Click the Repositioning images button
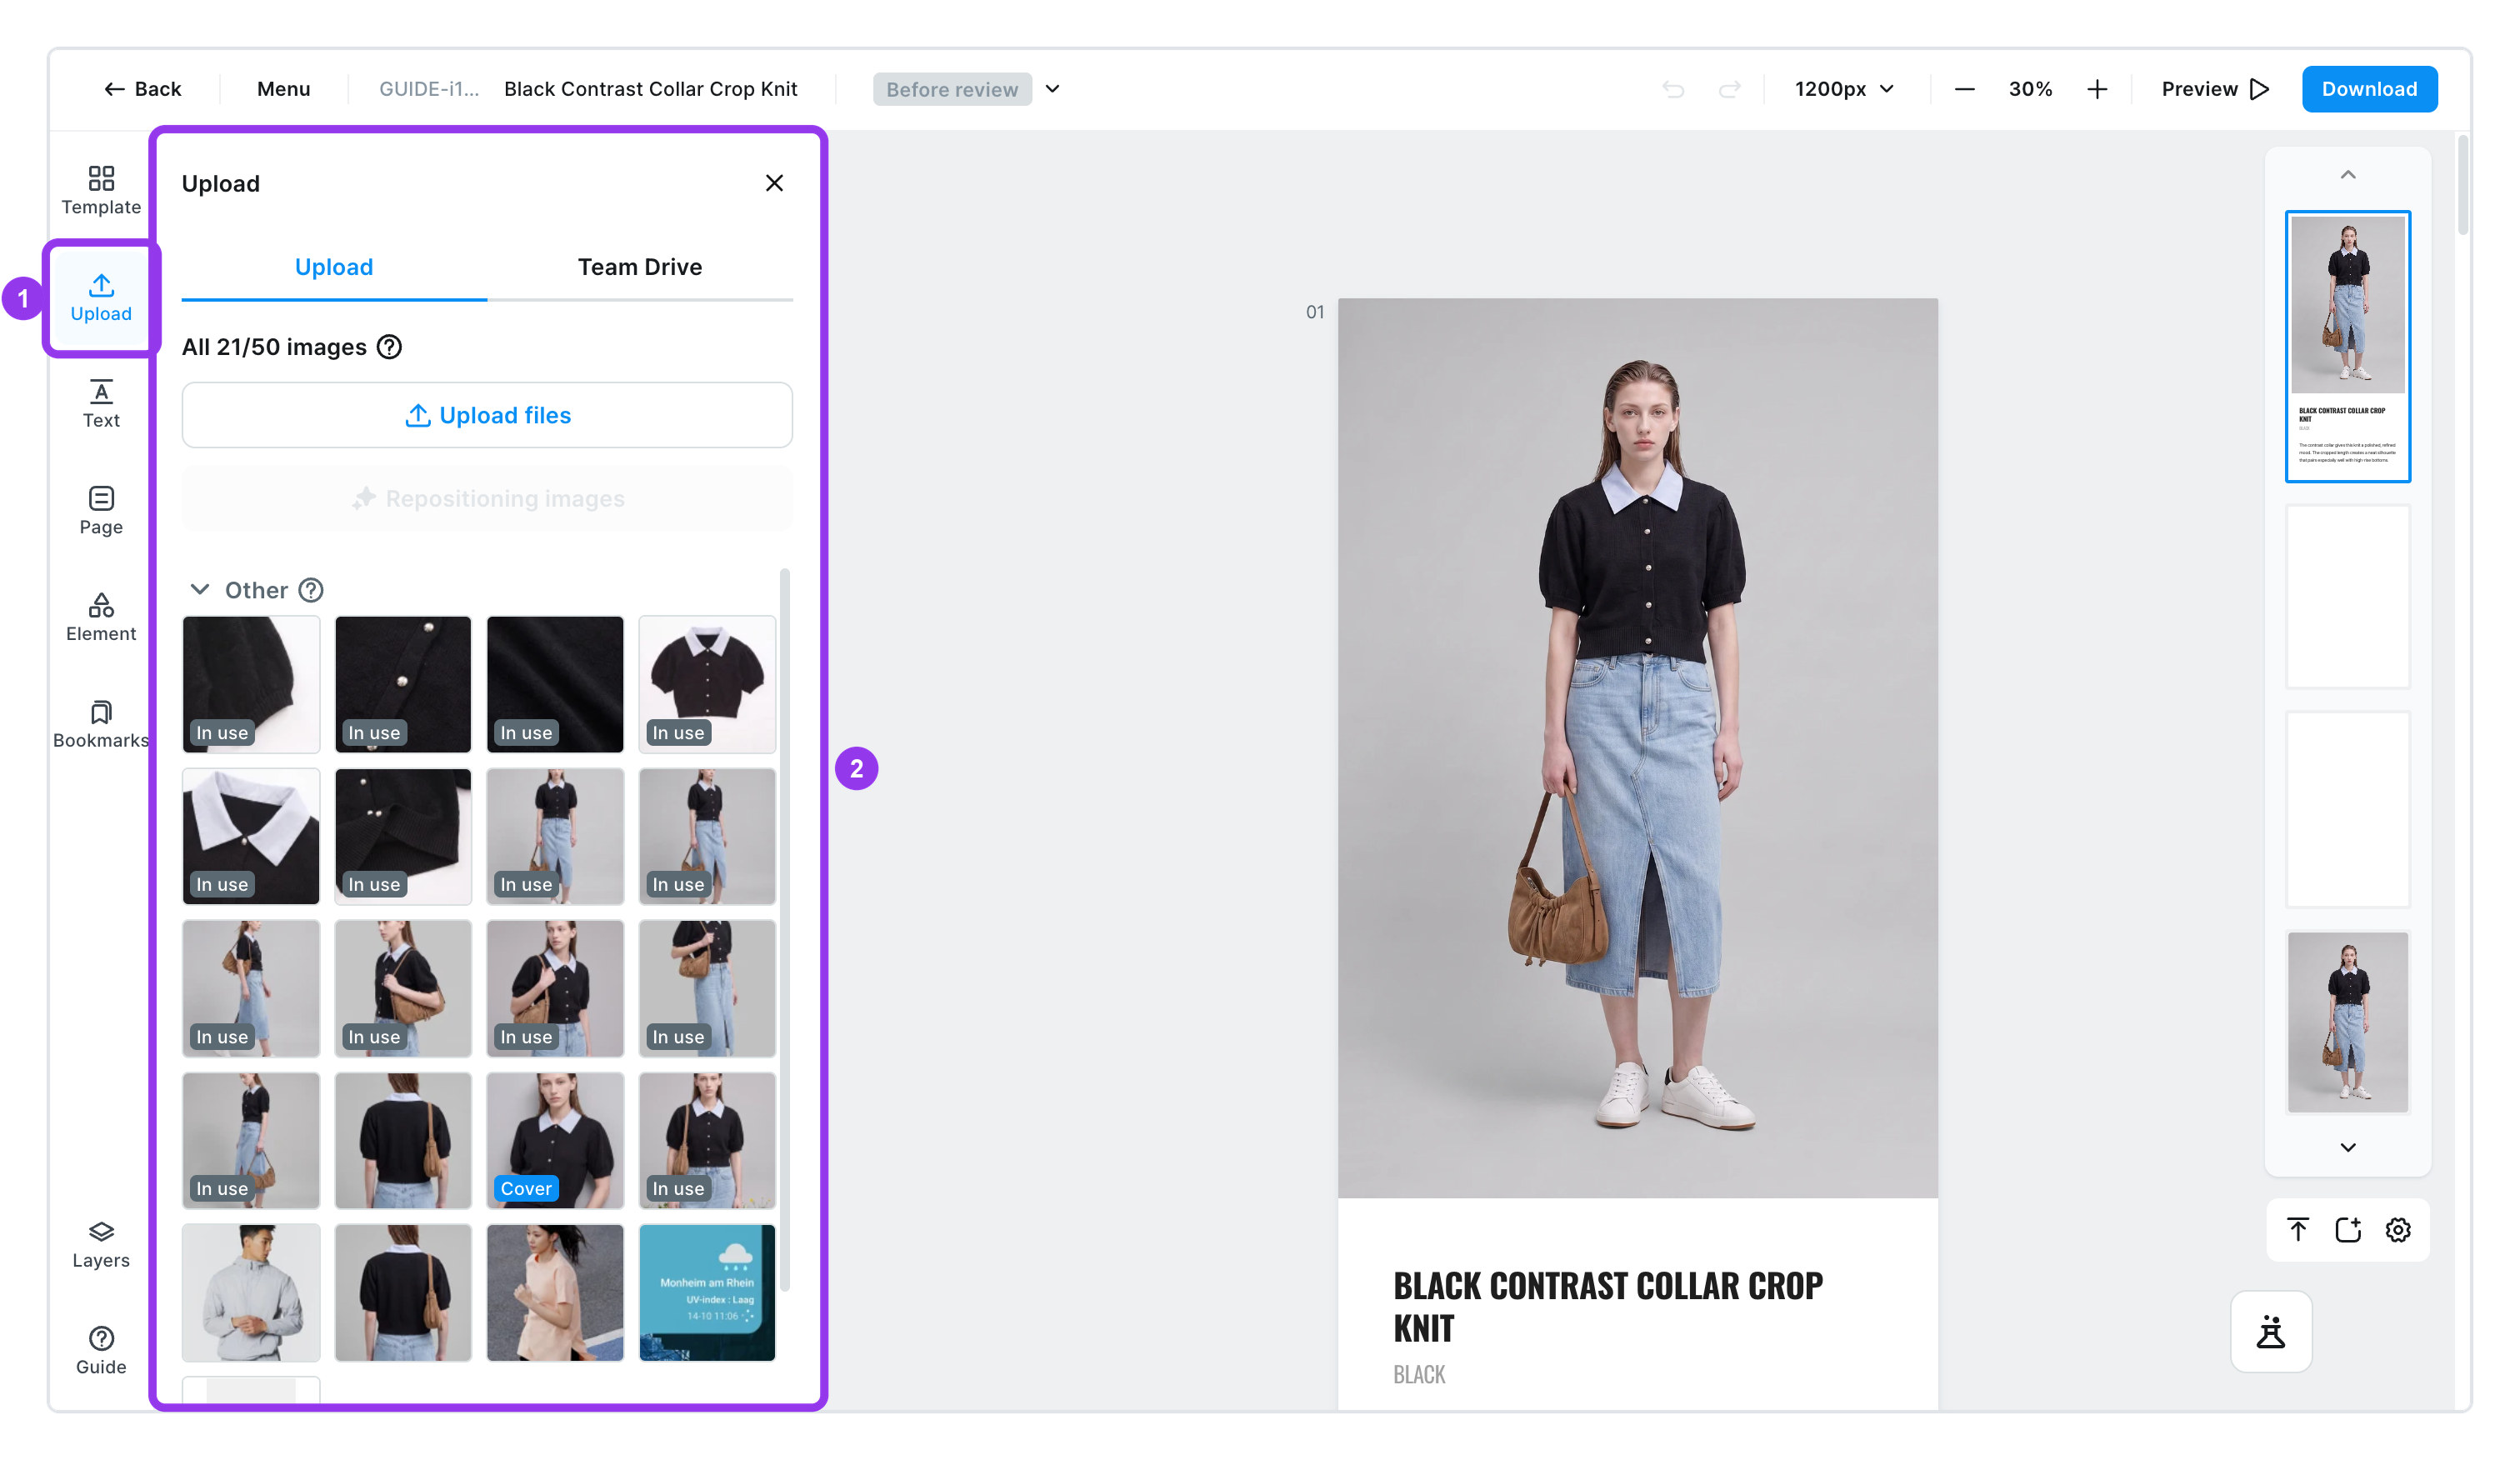The height and width of the screenshot is (1460, 2520). coord(487,498)
